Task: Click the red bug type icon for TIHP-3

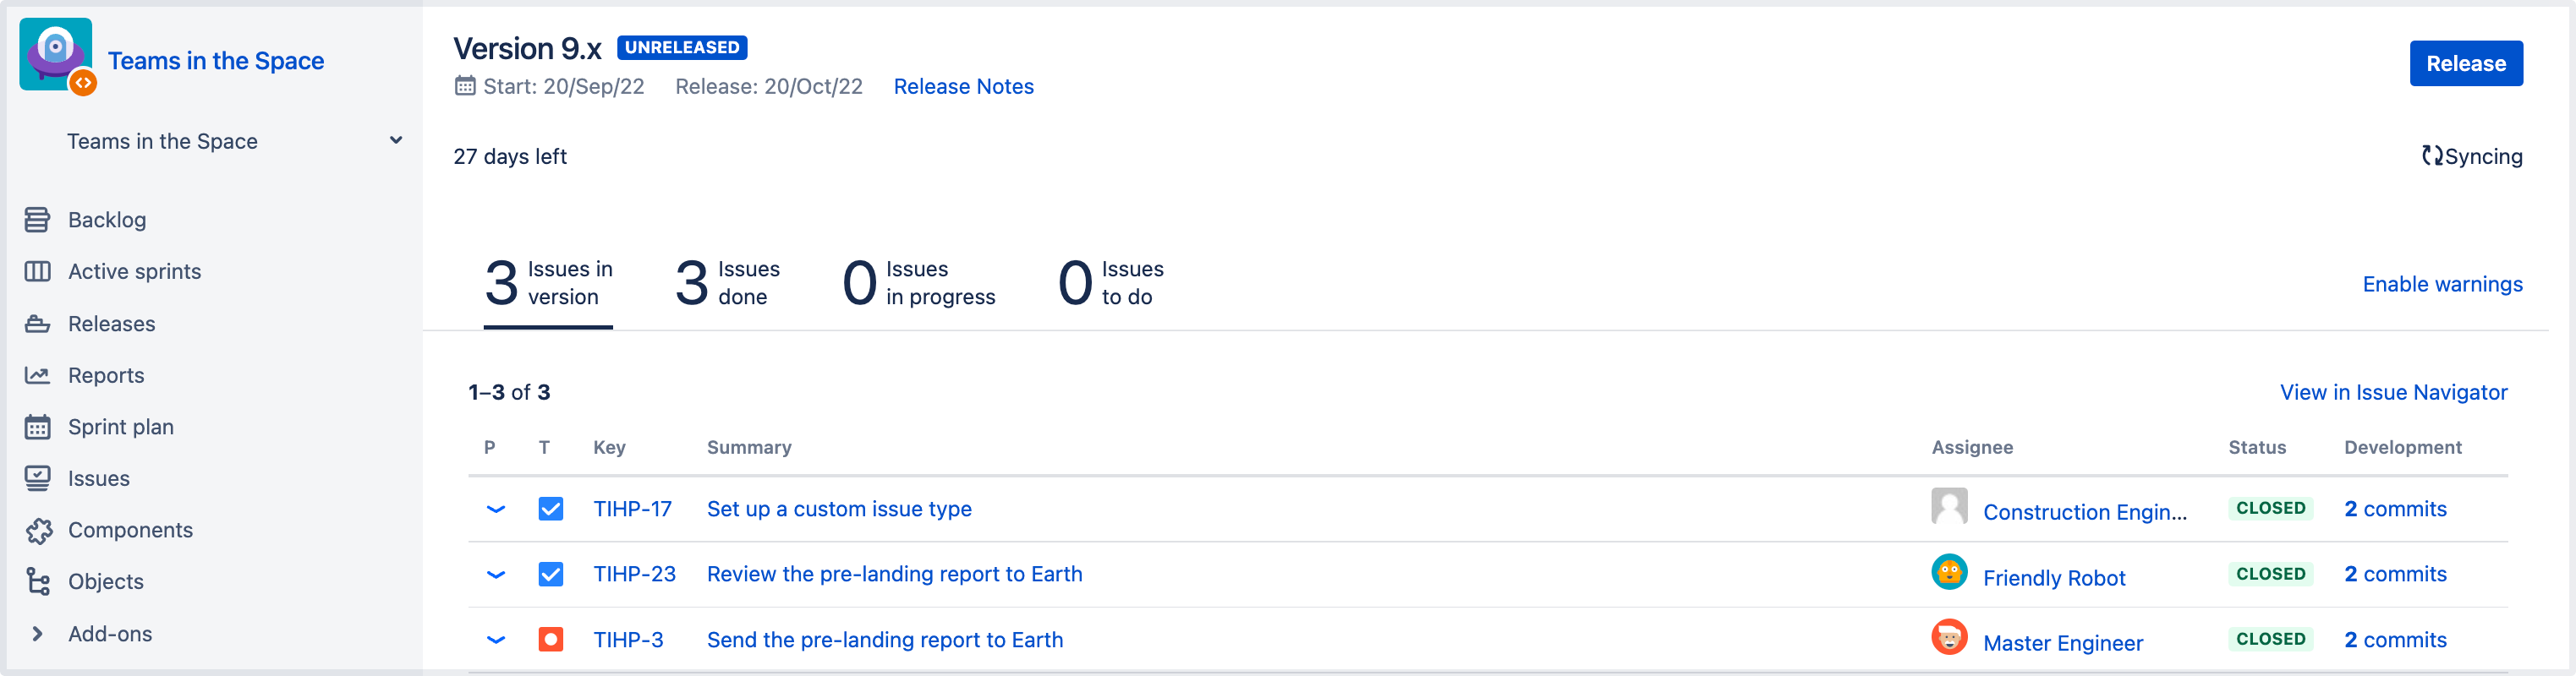Action: [550, 640]
